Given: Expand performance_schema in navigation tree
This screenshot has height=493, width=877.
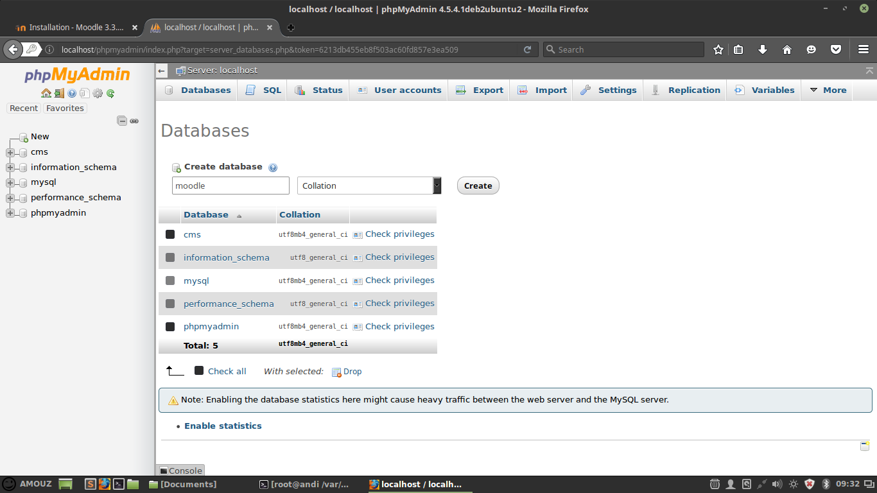Looking at the screenshot, I should (10, 198).
